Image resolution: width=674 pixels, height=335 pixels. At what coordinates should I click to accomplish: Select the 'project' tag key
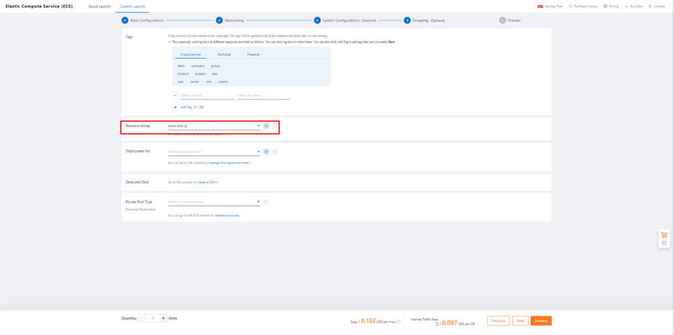coord(200,74)
